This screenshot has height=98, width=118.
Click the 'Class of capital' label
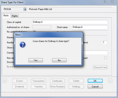(x=14, y=22)
